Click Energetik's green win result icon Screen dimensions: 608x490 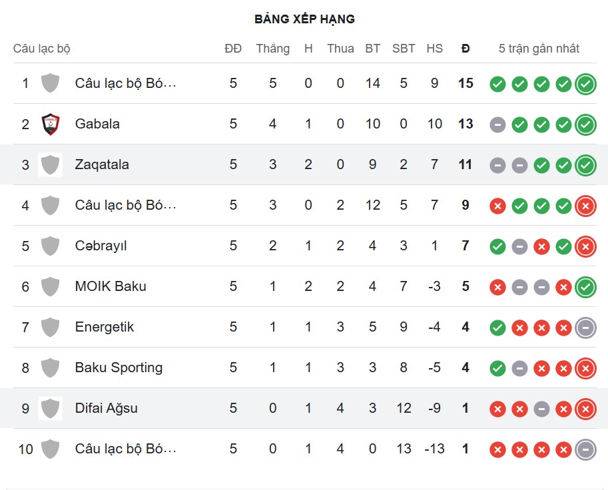pyautogui.click(x=497, y=328)
